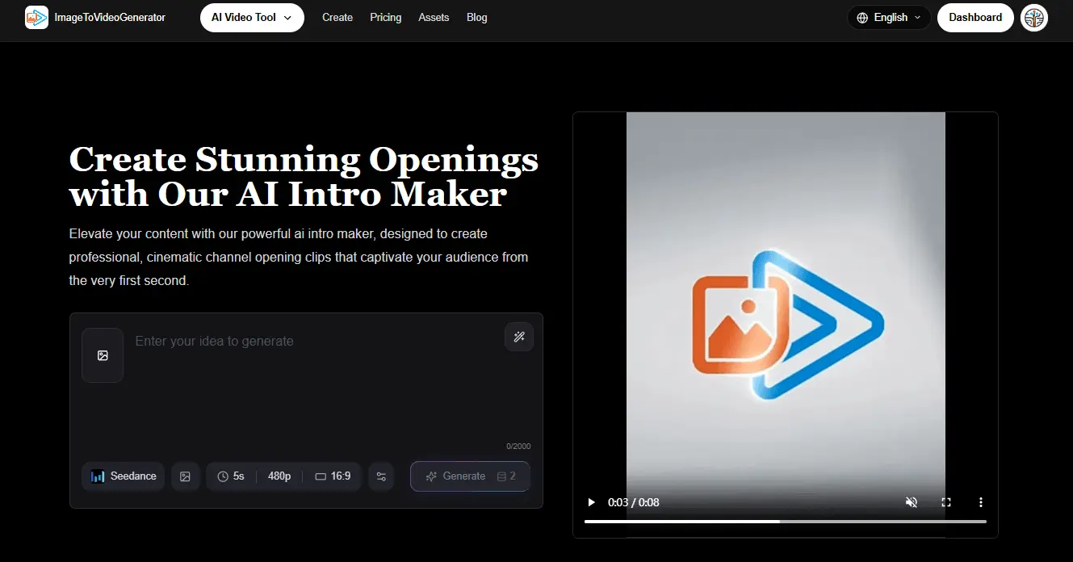Change the 5s duration setting
This screenshot has height=562, width=1073.
(x=231, y=476)
